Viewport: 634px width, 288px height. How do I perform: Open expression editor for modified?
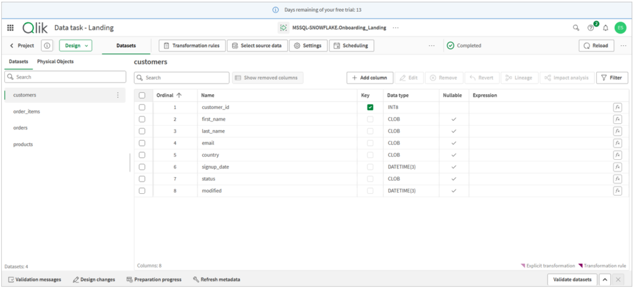[617, 191]
